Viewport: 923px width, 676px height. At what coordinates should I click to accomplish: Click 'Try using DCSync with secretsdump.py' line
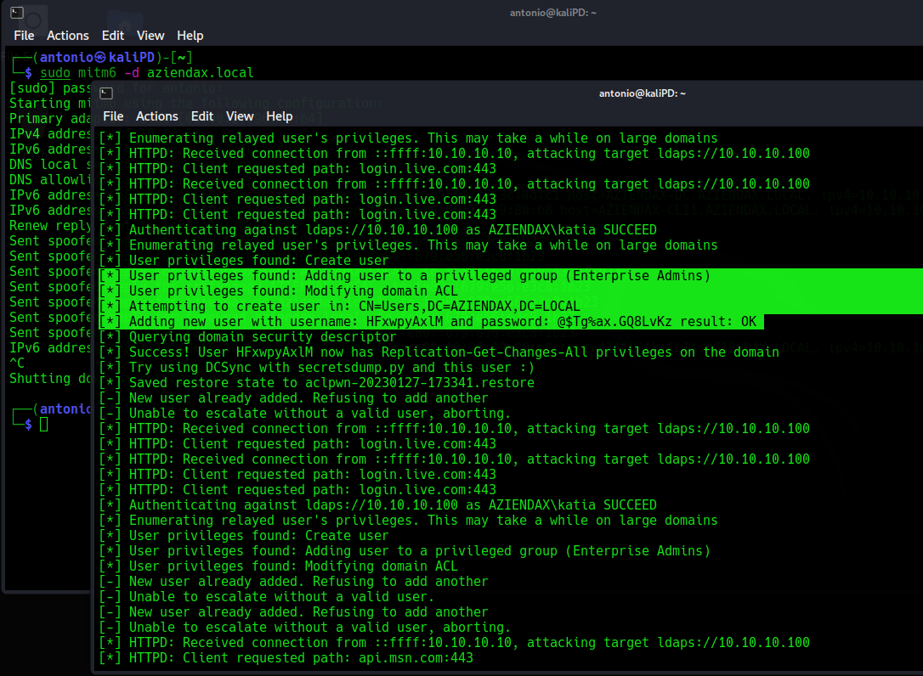click(x=317, y=368)
